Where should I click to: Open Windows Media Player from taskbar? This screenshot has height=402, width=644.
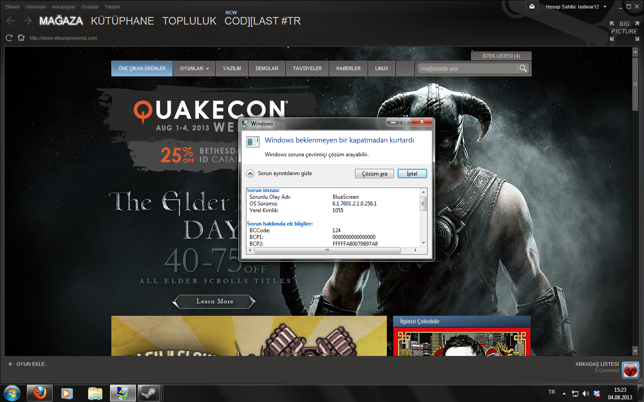tap(67, 393)
